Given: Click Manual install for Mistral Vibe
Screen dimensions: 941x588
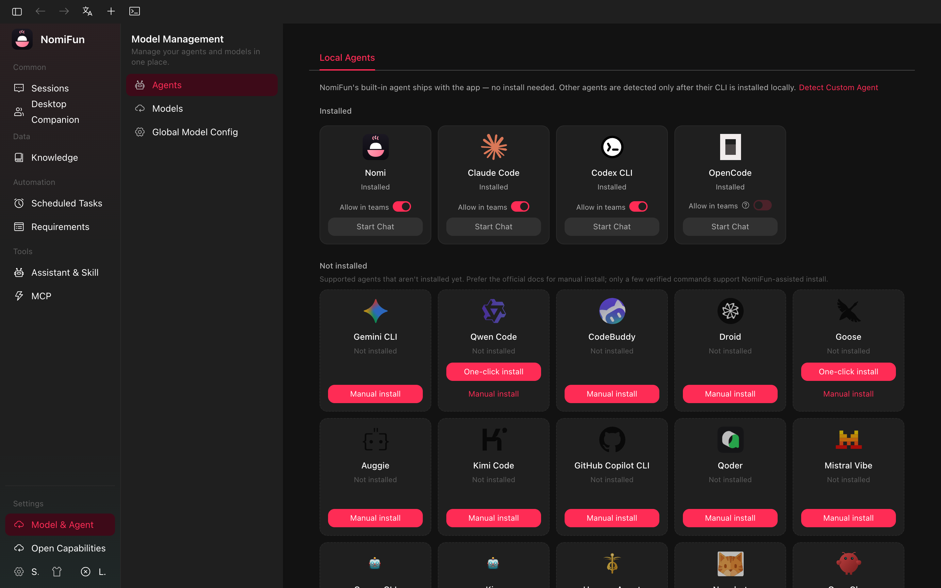Looking at the screenshot, I should click(x=848, y=518).
